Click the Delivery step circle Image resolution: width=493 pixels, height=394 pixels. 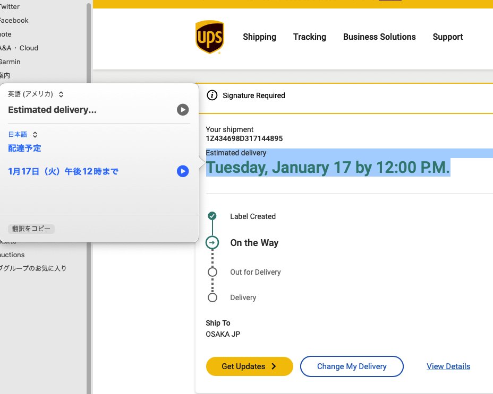coord(212,297)
